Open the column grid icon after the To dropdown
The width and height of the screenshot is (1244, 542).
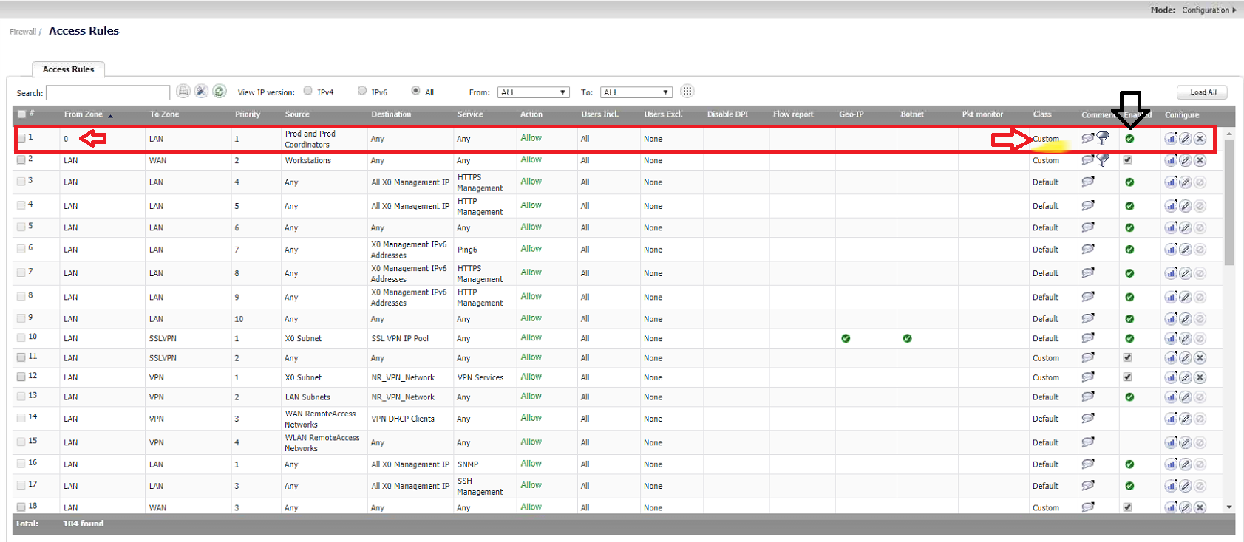point(687,92)
